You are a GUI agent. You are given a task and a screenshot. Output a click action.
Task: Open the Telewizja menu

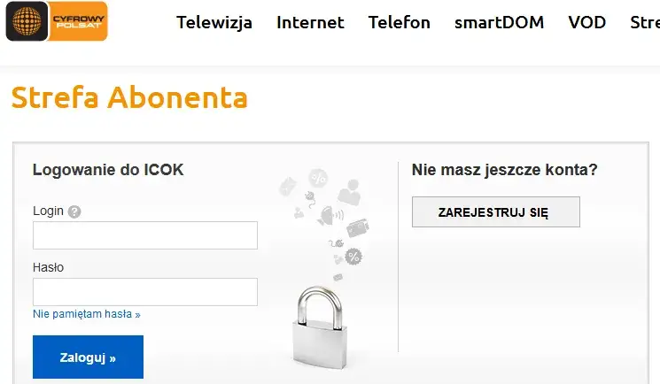(x=214, y=23)
